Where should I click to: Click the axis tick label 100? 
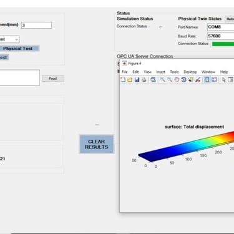point(188,159)
